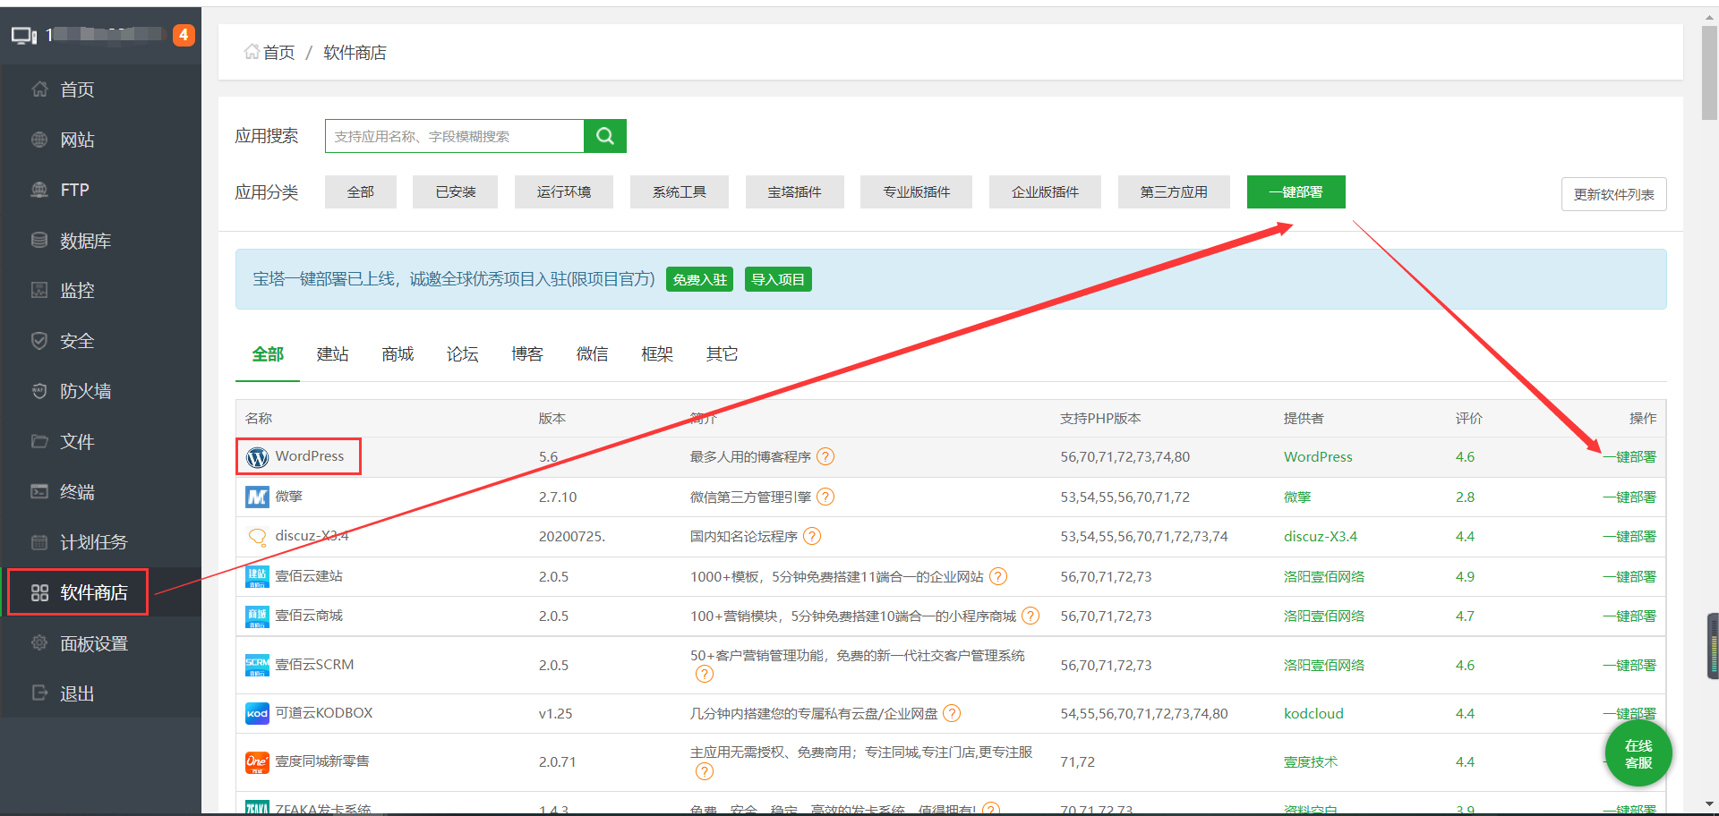Click help question mark next to 国内知名论坛程序
The image size is (1719, 816).
(812, 536)
